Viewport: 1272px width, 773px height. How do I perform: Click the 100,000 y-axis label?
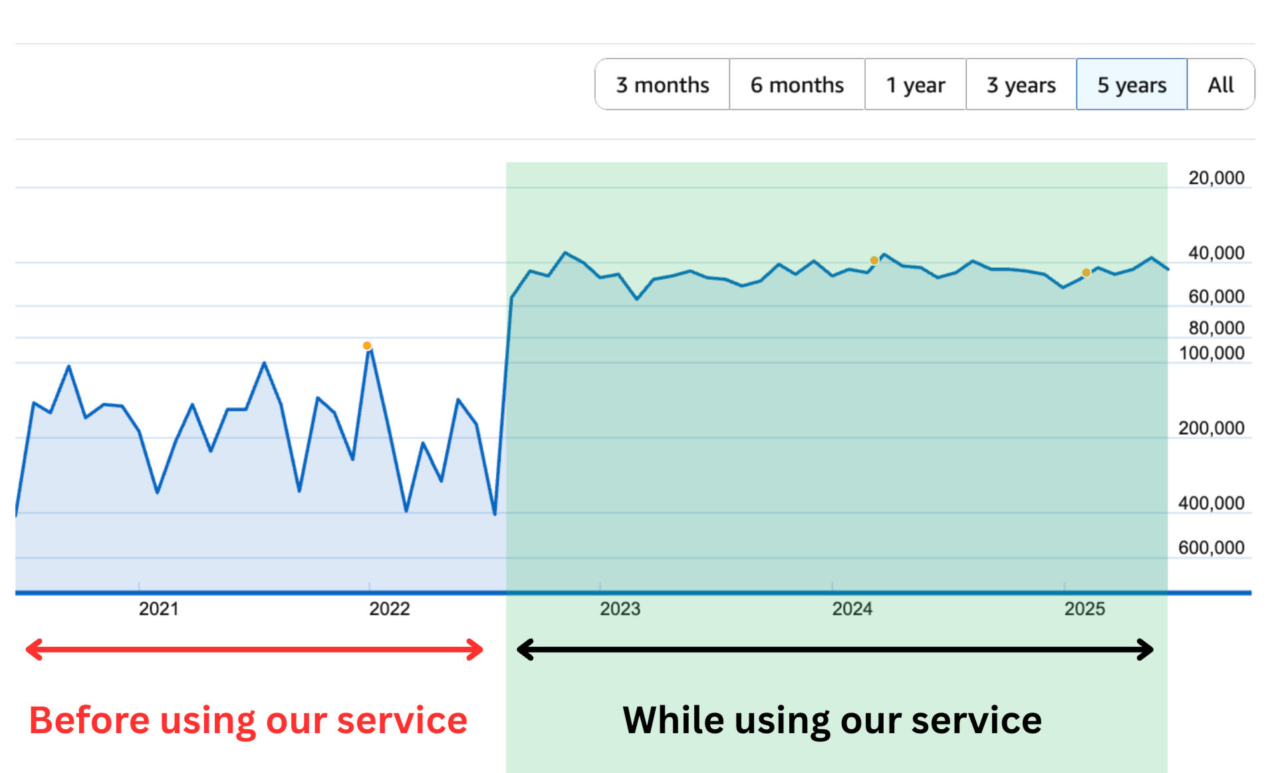point(1211,353)
